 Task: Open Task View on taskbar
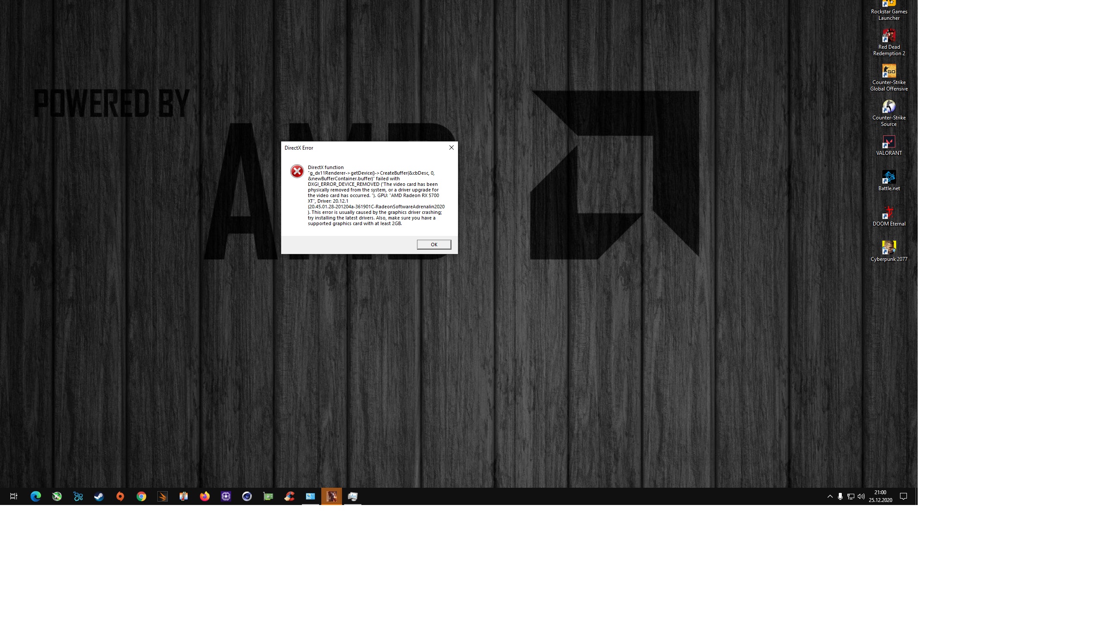point(14,496)
